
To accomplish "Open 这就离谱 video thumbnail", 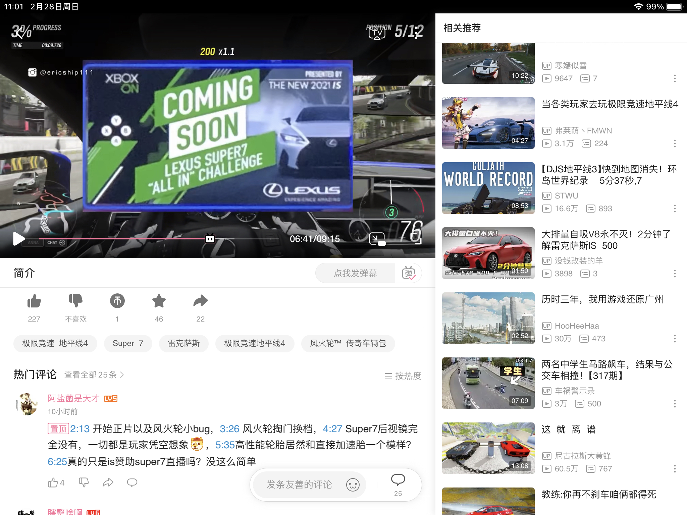I will [488, 448].
